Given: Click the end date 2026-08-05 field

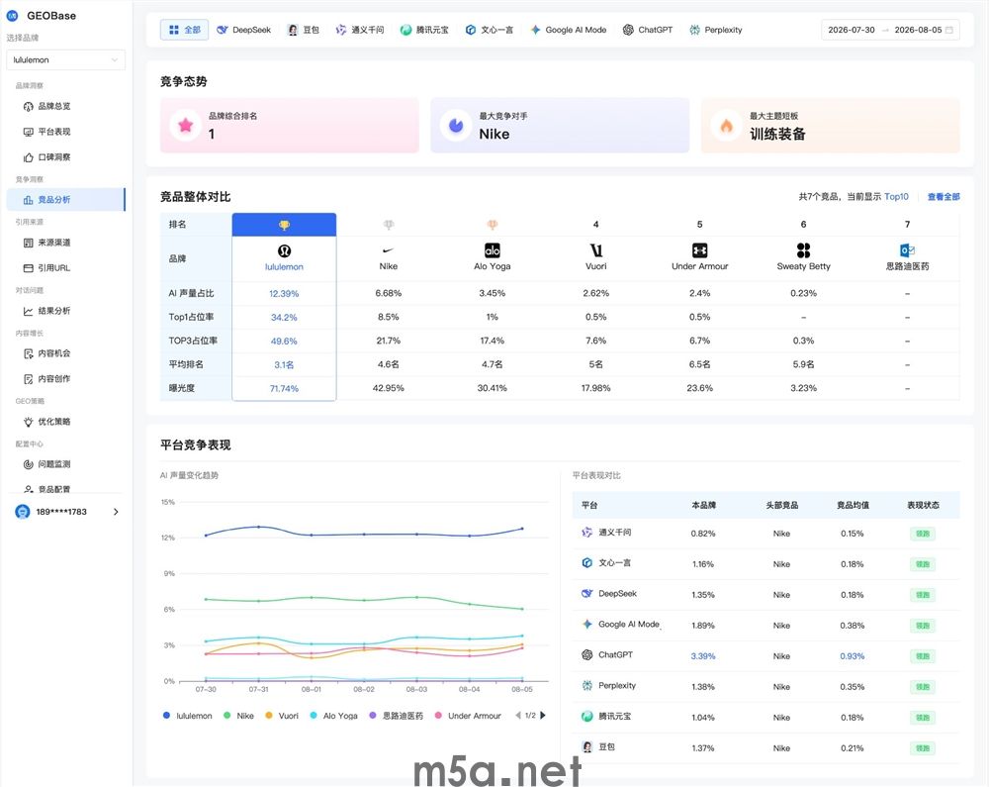Looking at the screenshot, I should [x=919, y=30].
